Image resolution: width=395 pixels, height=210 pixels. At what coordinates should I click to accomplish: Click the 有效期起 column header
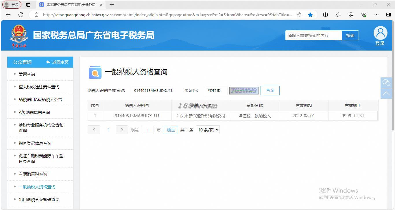pos(304,105)
